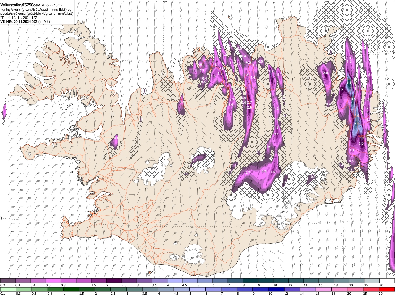Click the dark navy 10 swatch in lower legend
This screenshot has height=296, width=395.
[276, 289]
